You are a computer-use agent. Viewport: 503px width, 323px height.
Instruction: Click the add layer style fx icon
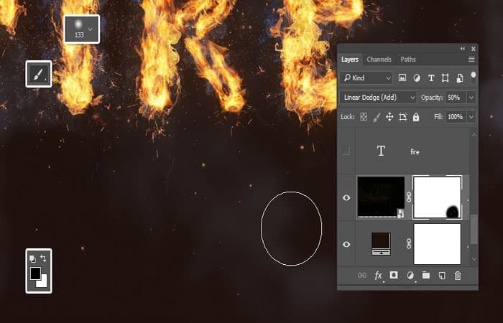click(x=378, y=276)
